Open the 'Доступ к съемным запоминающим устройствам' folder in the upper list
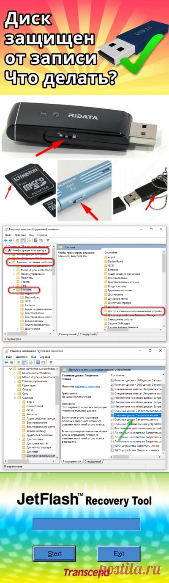169x583 pixels. point(132,311)
